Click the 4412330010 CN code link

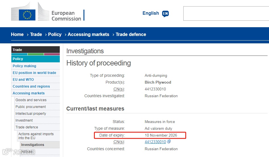tap(155, 142)
